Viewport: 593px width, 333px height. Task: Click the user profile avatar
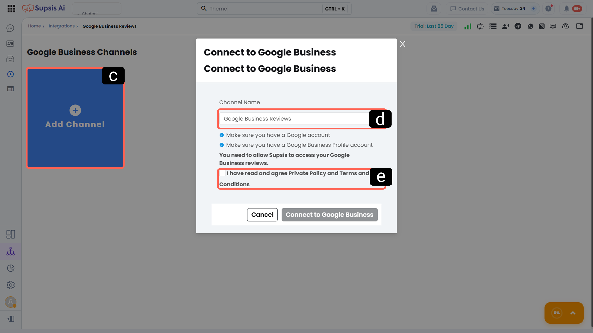pyautogui.click(x=11, y=302)
